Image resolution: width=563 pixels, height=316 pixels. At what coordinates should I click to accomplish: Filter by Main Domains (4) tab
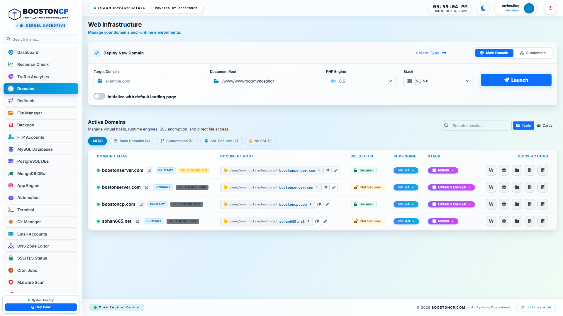(132, 141)
